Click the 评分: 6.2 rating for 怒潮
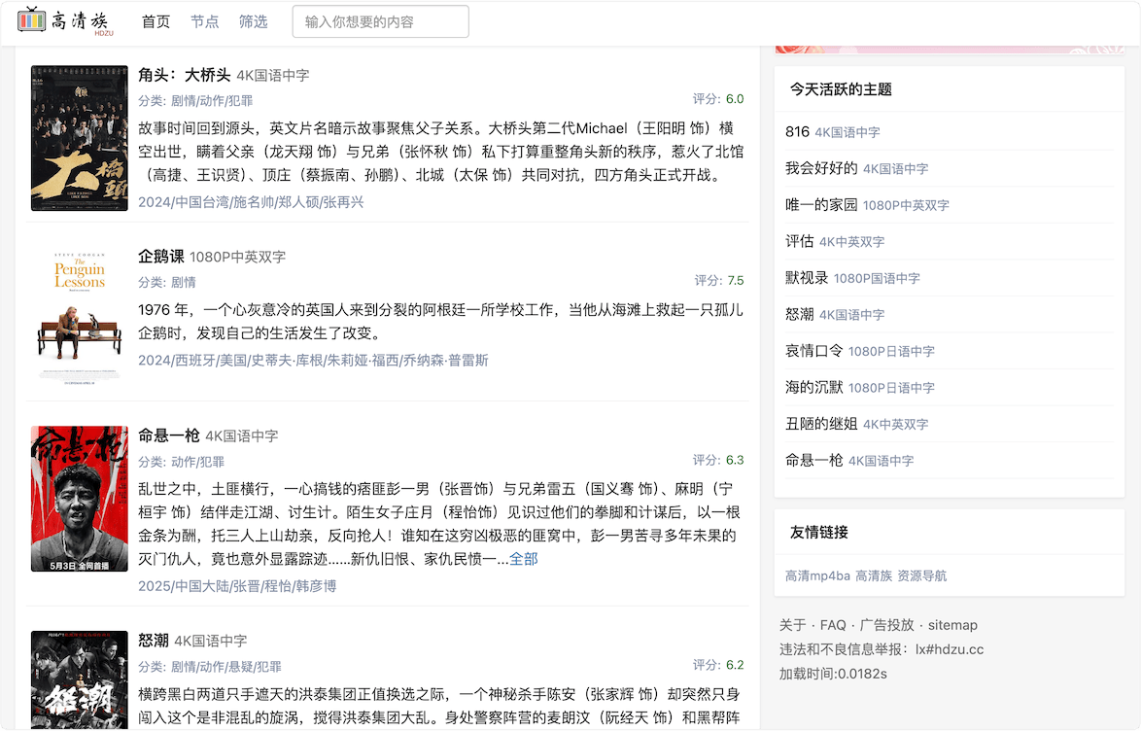The height and width of the screenshot is (731, 1141). tap(718, 665)
